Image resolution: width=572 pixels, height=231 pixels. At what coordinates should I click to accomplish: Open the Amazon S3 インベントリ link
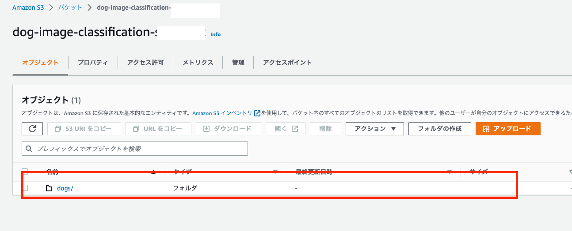[222, 113]
